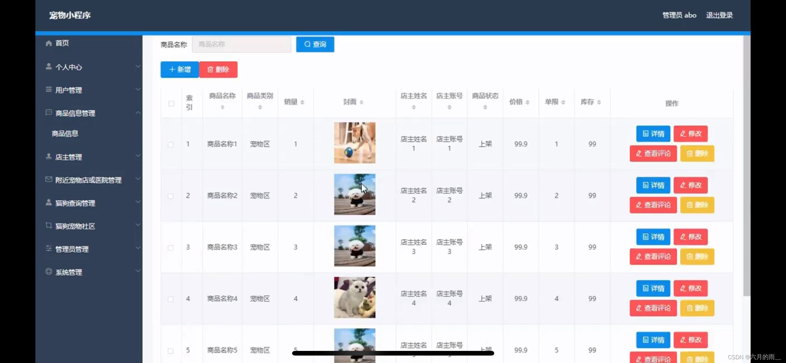This screenshot has width=786, height=363.
Task: Click the person icon beside 店主管理
Action: (x=48, y=156)
